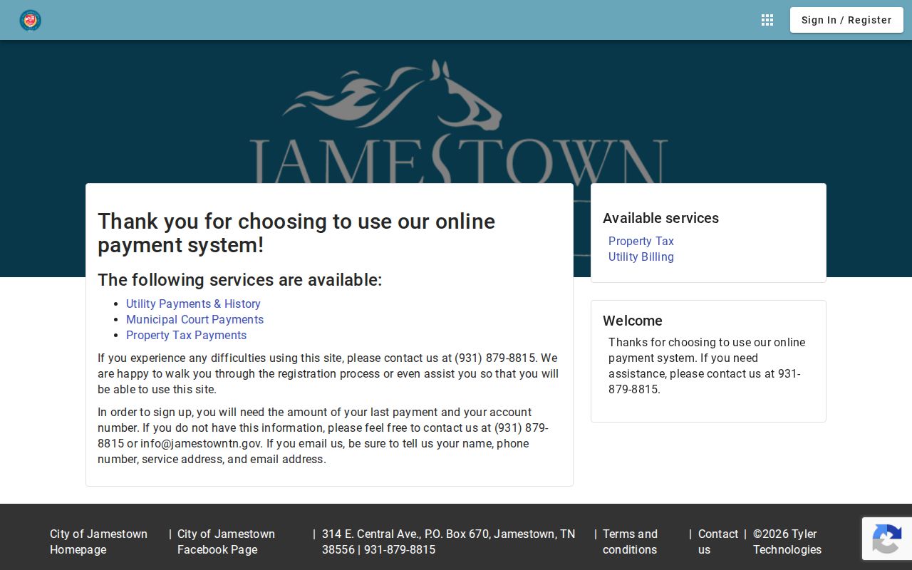The width and height of the screenshot is (912, 570).
Task: Click the 'Thank you for choosing' main heading
Action: pyautogui.click(x=296, y=233)
